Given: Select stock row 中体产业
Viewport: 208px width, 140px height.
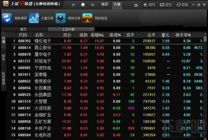Looking at the screenshot, I should pos(107,128).
